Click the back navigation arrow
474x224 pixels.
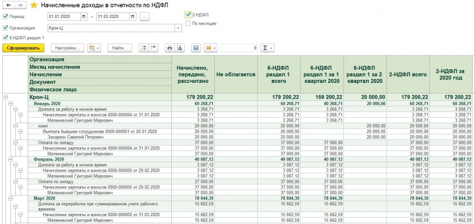click(x=8, y=5)
